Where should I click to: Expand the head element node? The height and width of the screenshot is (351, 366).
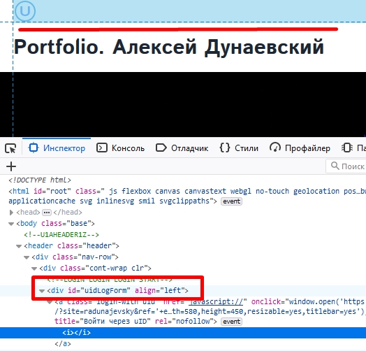(x=11, y=213)
